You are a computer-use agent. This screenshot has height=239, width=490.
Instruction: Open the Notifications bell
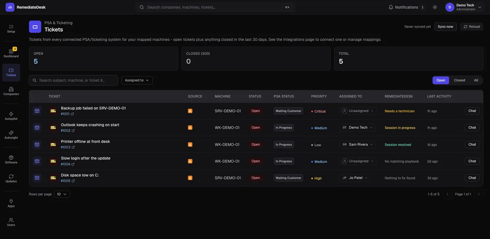tap(406, 7)
